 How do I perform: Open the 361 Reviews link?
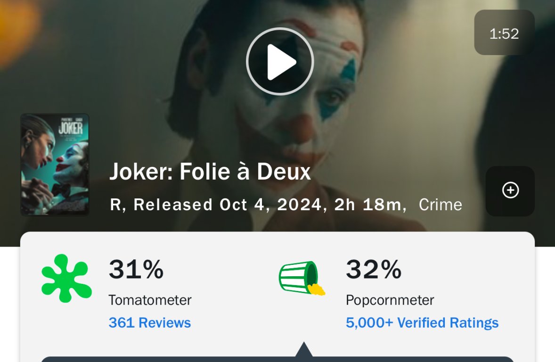click(149, 323)
